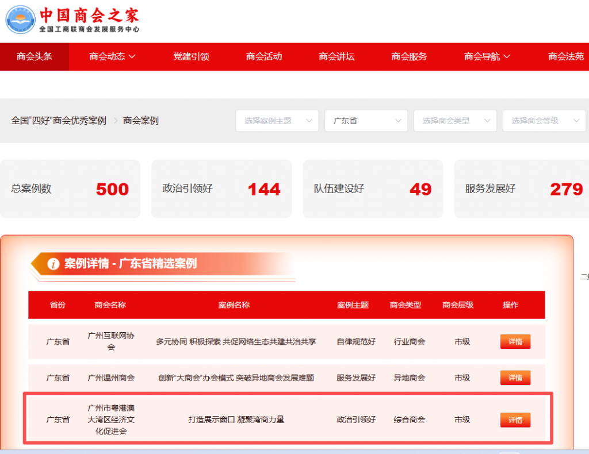Image resolution: width=589 pixels, height=454 pixels.
Task: Select the 商会讲坛 navigation item
Action: [336, 56]
